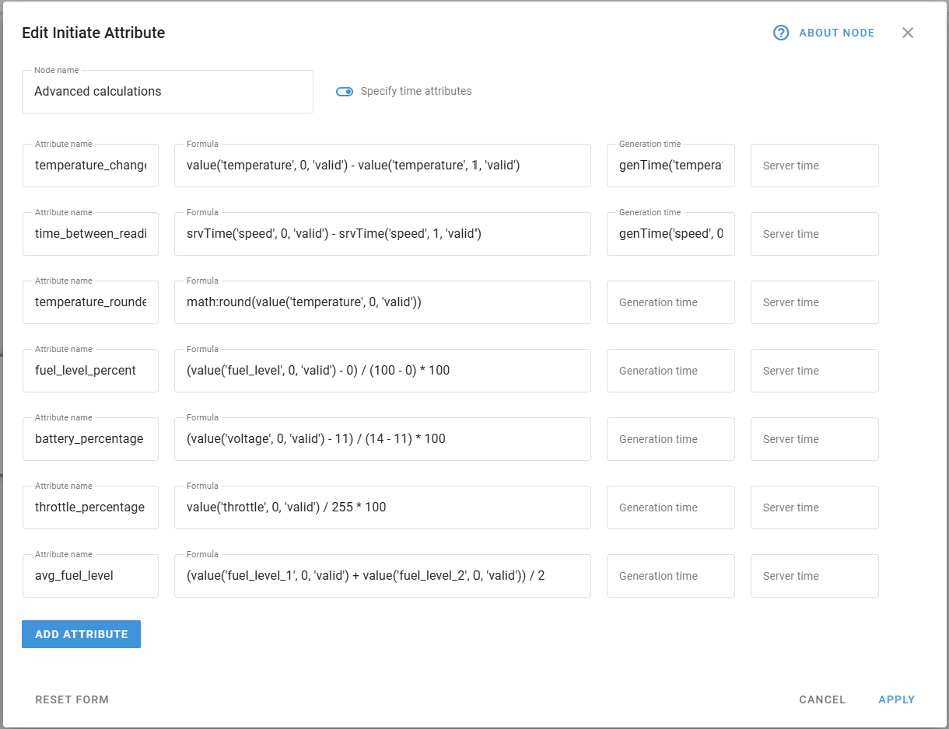Image resolution: width=949 pixels, height=729 pixels.
Task: Select the fuel_level_percent attribute name field
Action: (x=90, y=371)
